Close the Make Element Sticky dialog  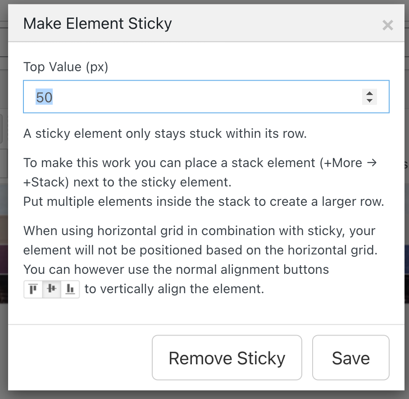[x=387, y=25]
